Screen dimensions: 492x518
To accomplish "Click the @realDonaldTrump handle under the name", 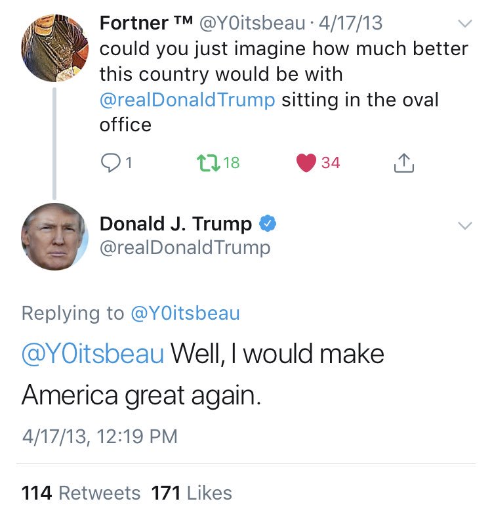I will [184, 248].
